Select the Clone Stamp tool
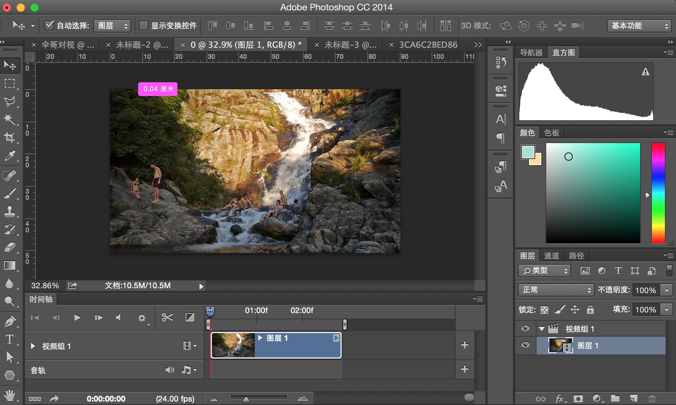This screenshot has width=676, height=405. 10,211
